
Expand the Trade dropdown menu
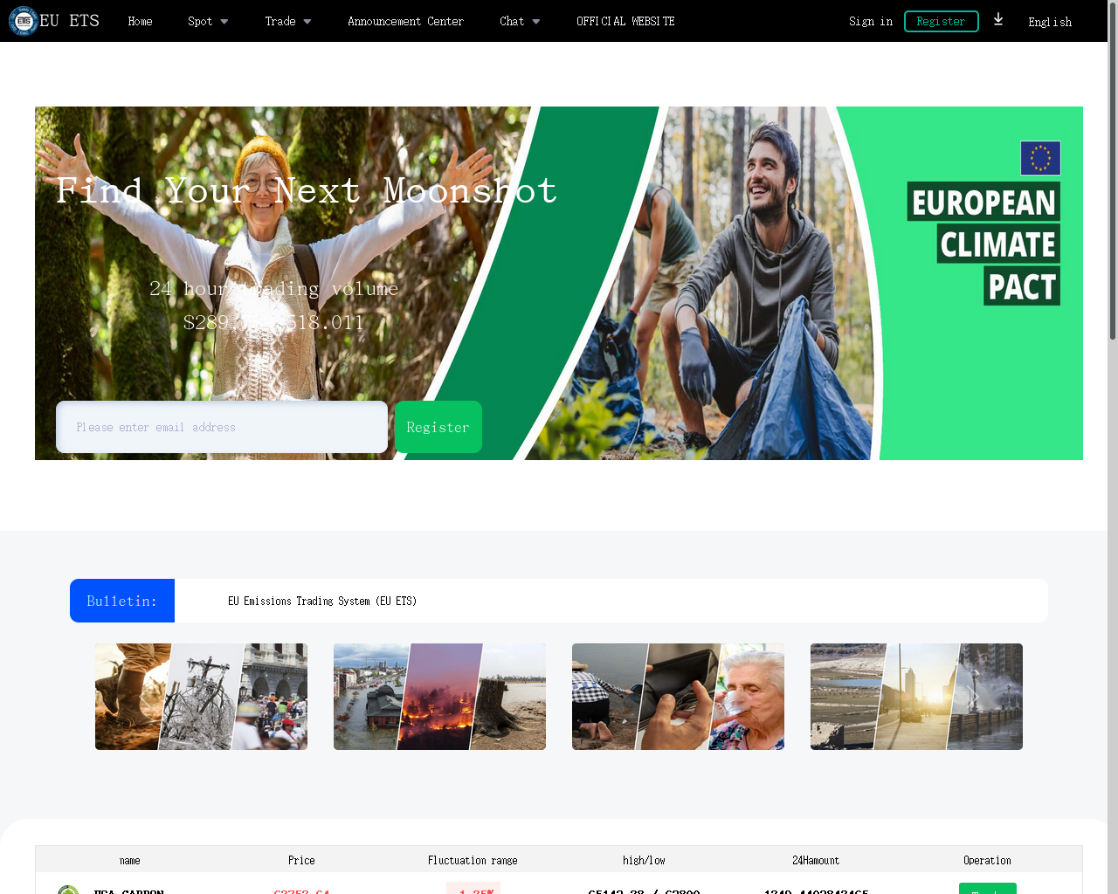point(288,21)
